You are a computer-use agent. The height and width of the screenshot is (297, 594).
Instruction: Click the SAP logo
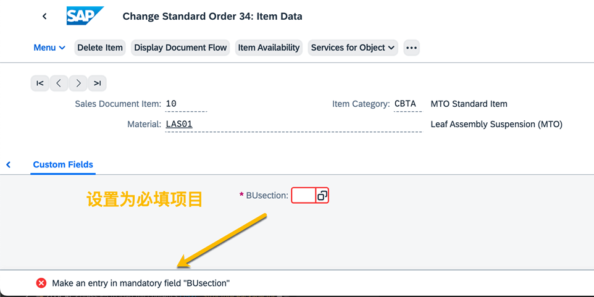[x=85, y=16]
